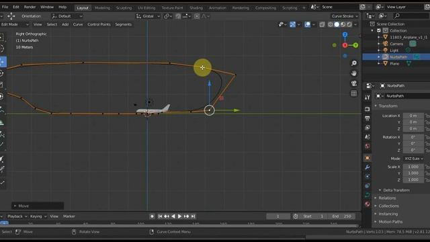Screen dimensions: 430x242
Task: Switch to the Animation workspace tab
Action: [x=218, y=8]
